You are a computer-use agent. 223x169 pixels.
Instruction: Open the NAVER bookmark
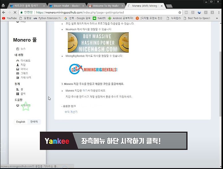[99, 18]
